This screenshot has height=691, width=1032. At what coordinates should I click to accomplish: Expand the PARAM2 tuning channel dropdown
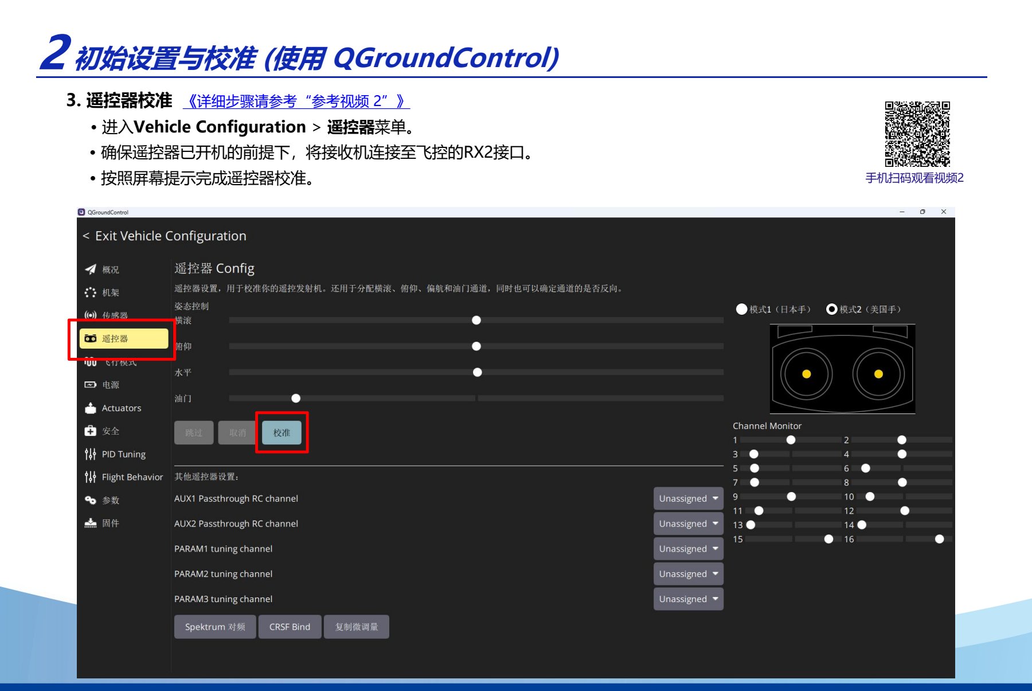click(689, 574)
